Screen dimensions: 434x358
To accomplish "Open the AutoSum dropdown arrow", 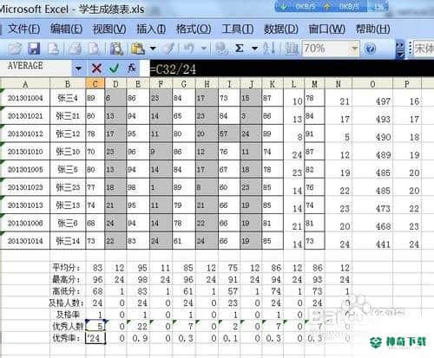I will click(x=254, y=49).
